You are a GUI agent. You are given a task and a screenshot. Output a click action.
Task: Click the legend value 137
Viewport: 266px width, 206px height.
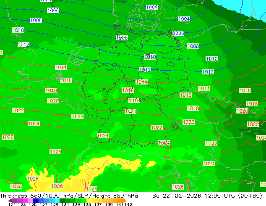coord(98,204)
